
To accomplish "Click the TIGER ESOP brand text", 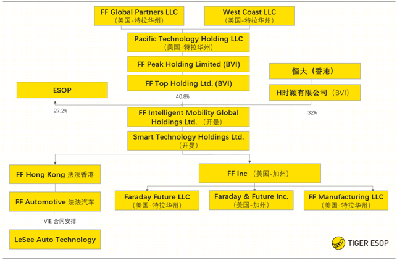I will (x=369, y=243).
